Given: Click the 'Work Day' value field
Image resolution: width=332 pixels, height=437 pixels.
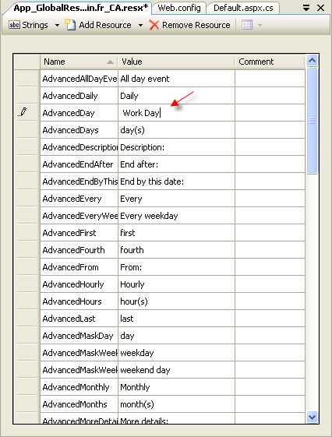Looking at the screenshot, I should coord(177,113).
